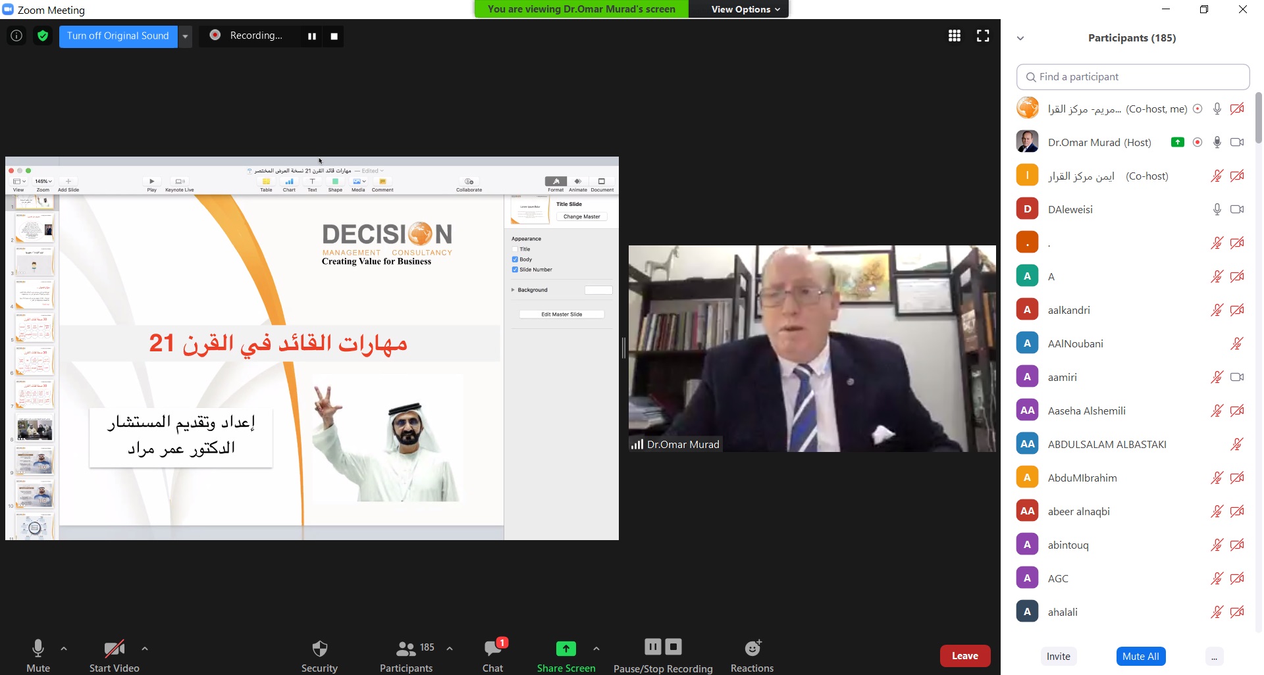Click the green encryption shield icon
Screen dimensions: 1264x675
point(43,36)
